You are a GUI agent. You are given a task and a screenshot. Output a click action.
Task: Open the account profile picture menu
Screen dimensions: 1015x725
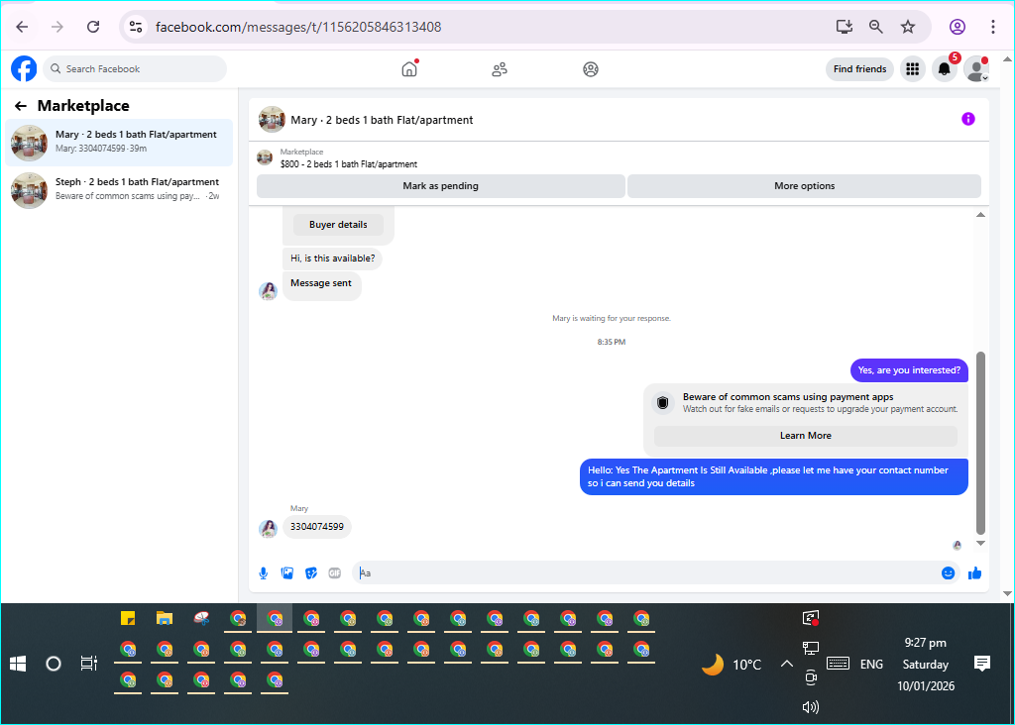coord(975,68)
